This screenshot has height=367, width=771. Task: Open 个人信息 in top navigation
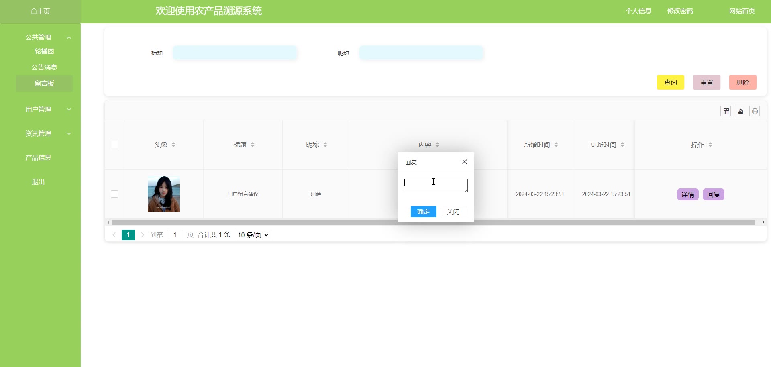638,11
